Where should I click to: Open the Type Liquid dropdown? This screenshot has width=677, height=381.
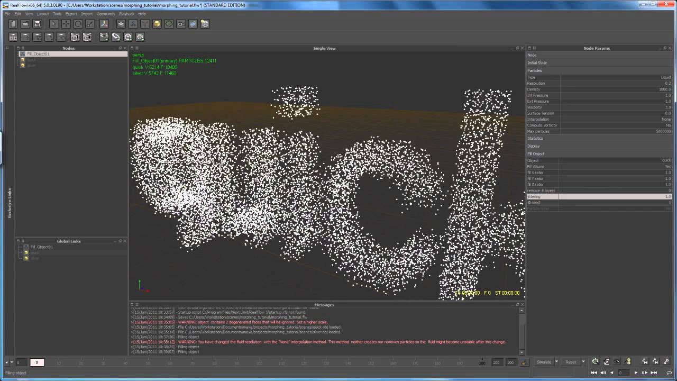(616, 77)
